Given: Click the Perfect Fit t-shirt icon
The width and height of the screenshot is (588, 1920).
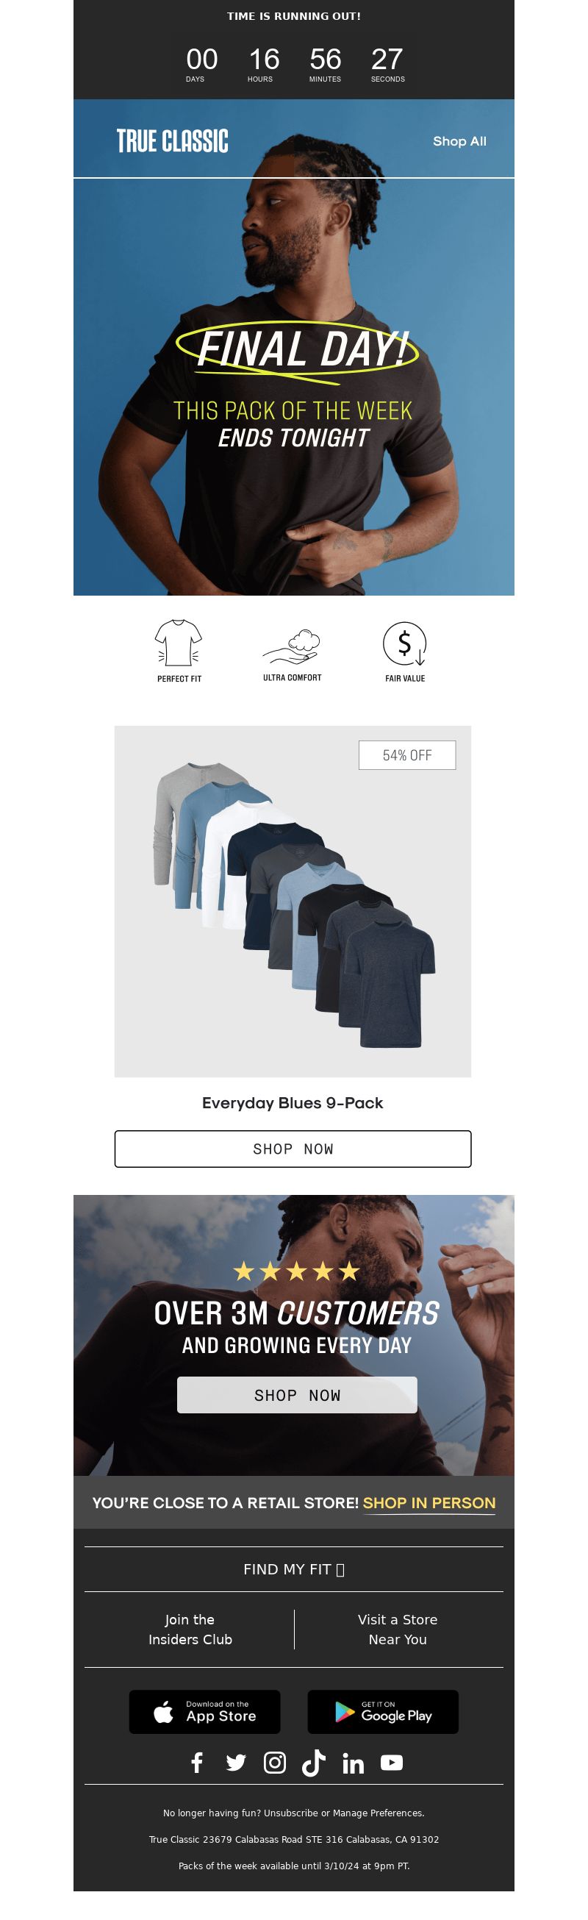Looking at the screenshot, I should pos(179,643).
